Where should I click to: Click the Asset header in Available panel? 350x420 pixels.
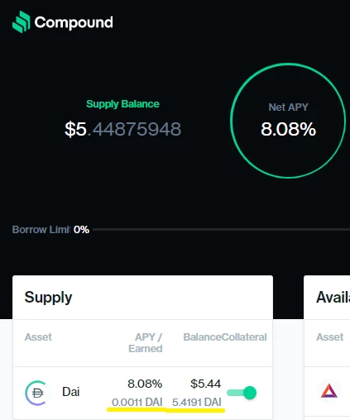(330, 337)
